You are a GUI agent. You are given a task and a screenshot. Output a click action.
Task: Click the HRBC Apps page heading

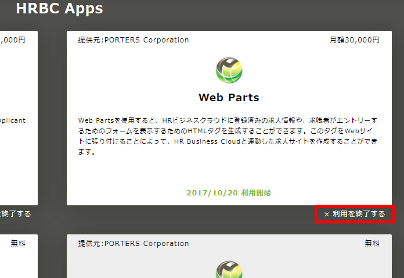[x=60, y=9]
